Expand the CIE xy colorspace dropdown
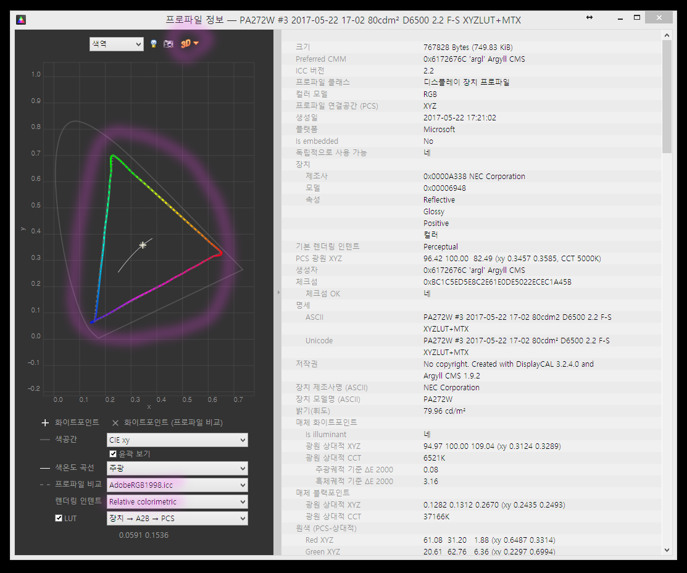The image size is (687, 573). click(177, 440)
